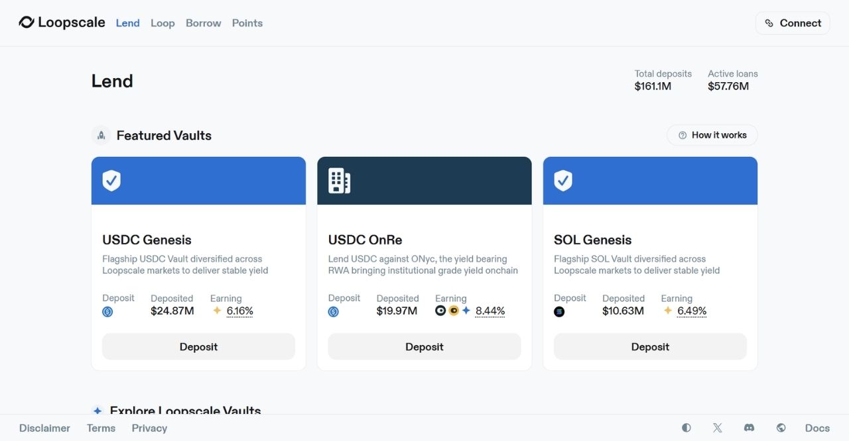Deposit into the SOL Genesis vault

click(650, 346)
